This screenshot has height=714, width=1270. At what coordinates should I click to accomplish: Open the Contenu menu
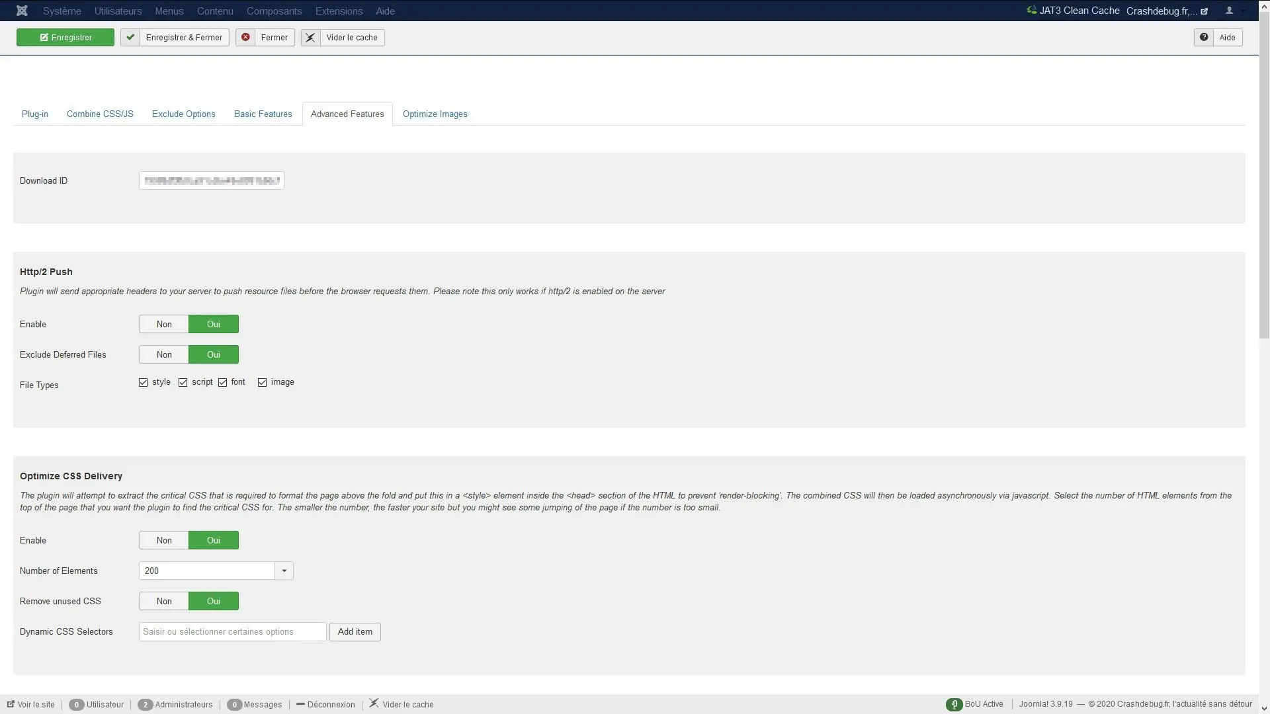[x=215, y=11]
